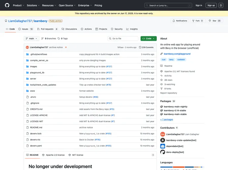The width and height of the screenshot is (228, 170).
Task: Click the book icon beside Readme
Action: 161,66
